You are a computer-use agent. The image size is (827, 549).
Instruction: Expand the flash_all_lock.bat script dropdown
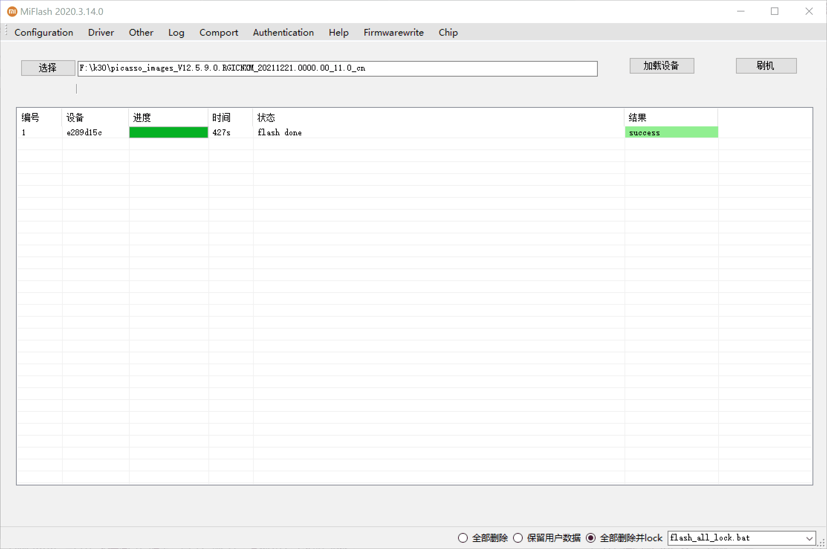[x=809, y=538]
